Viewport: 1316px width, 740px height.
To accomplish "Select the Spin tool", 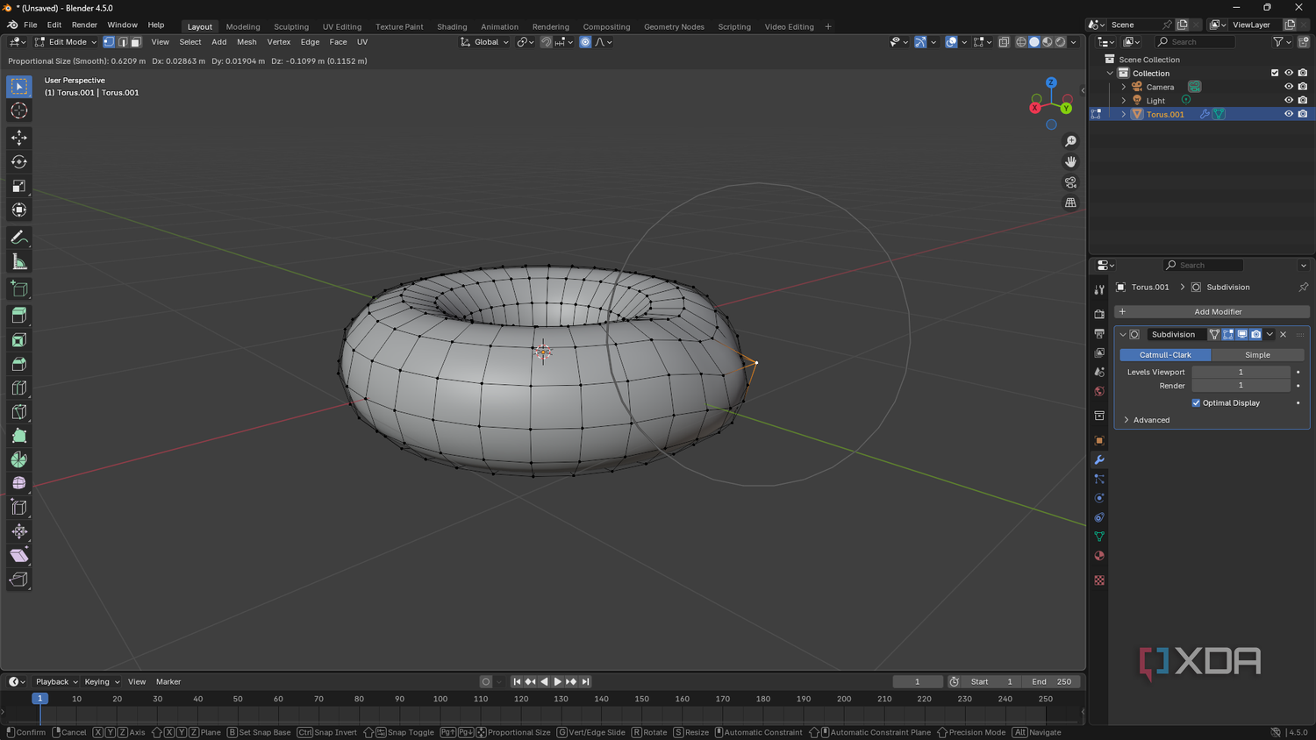I will point(19,459).
